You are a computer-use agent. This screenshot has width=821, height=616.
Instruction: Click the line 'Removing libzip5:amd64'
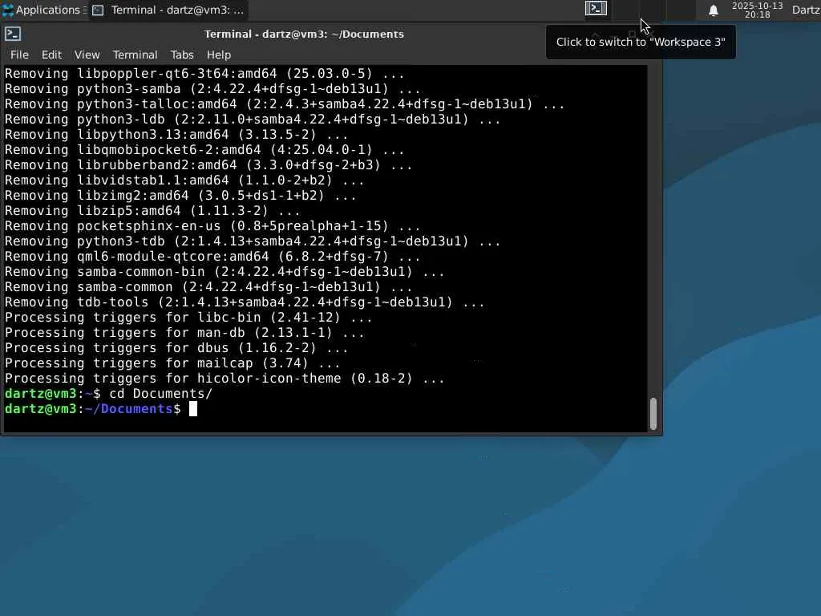(152, 211)
